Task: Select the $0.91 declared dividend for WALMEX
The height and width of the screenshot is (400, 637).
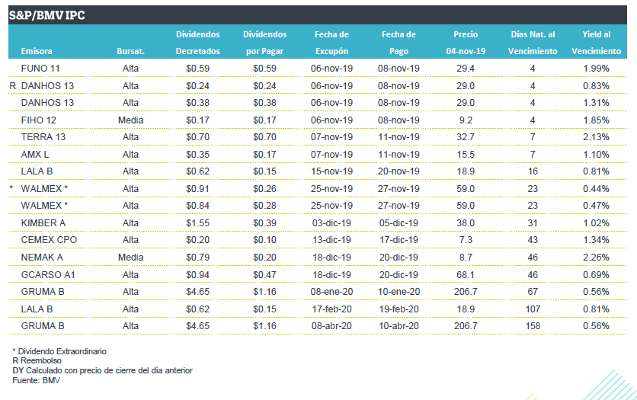Action: pyautogui.click(x=197, y=189)
